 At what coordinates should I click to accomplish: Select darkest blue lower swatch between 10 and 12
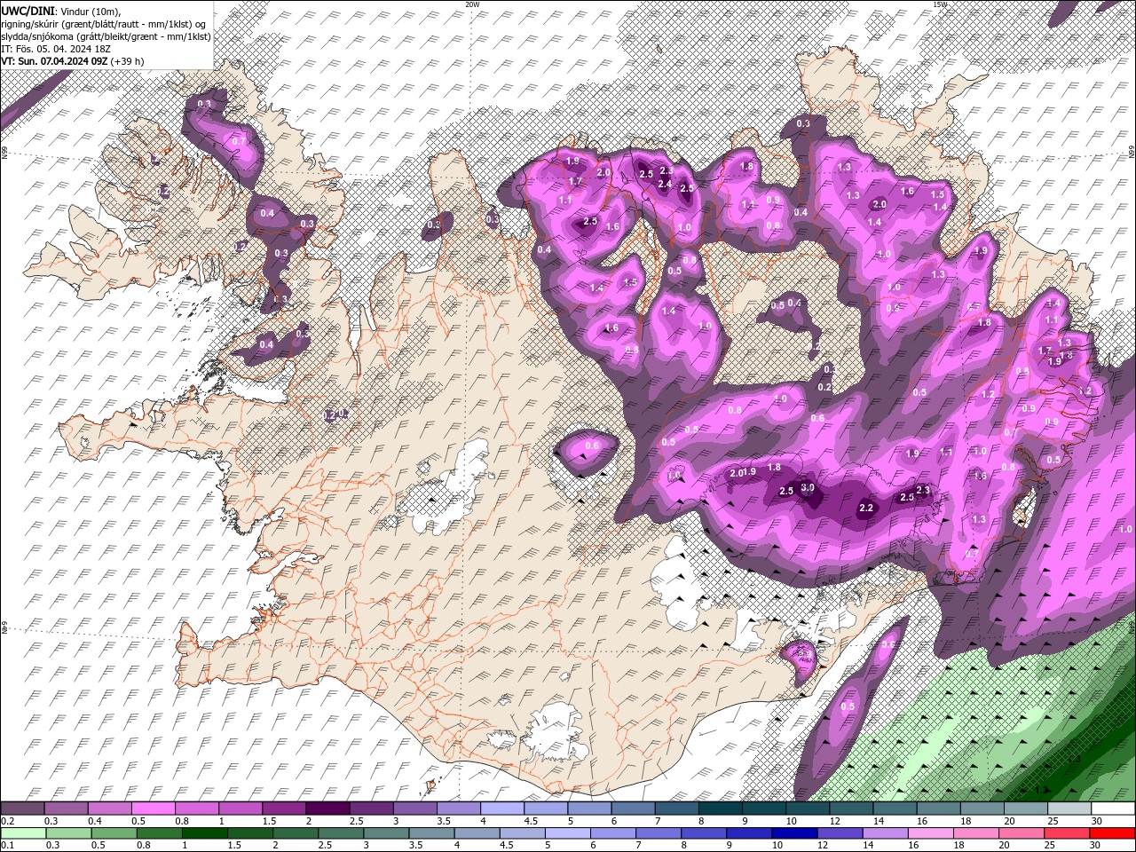795,833
